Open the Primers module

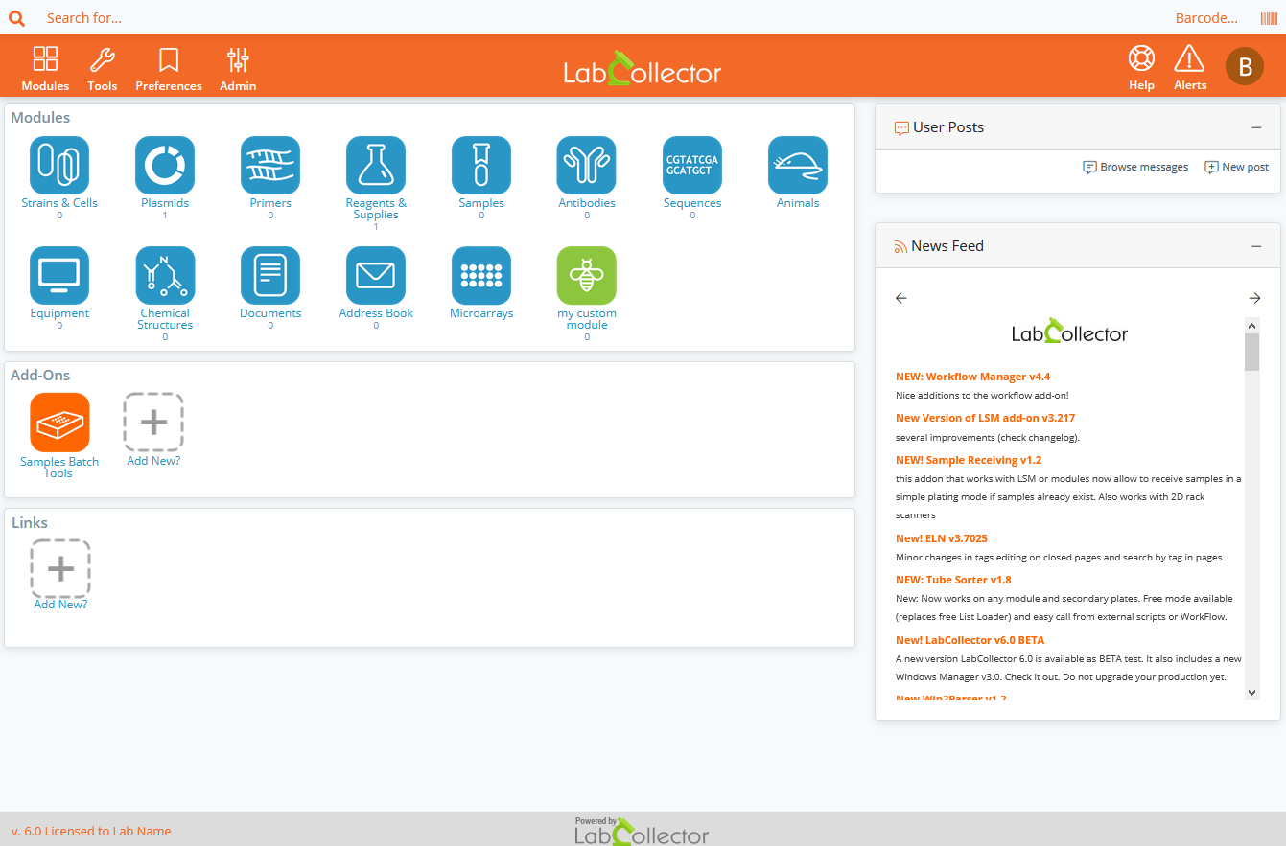270,166
